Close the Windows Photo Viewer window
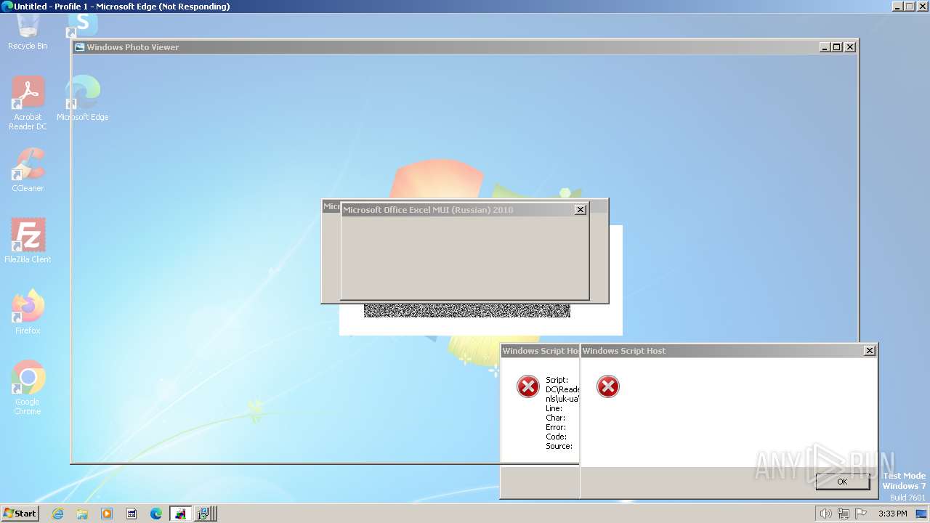Screen dimensions: 930x523 click(850, 47)
